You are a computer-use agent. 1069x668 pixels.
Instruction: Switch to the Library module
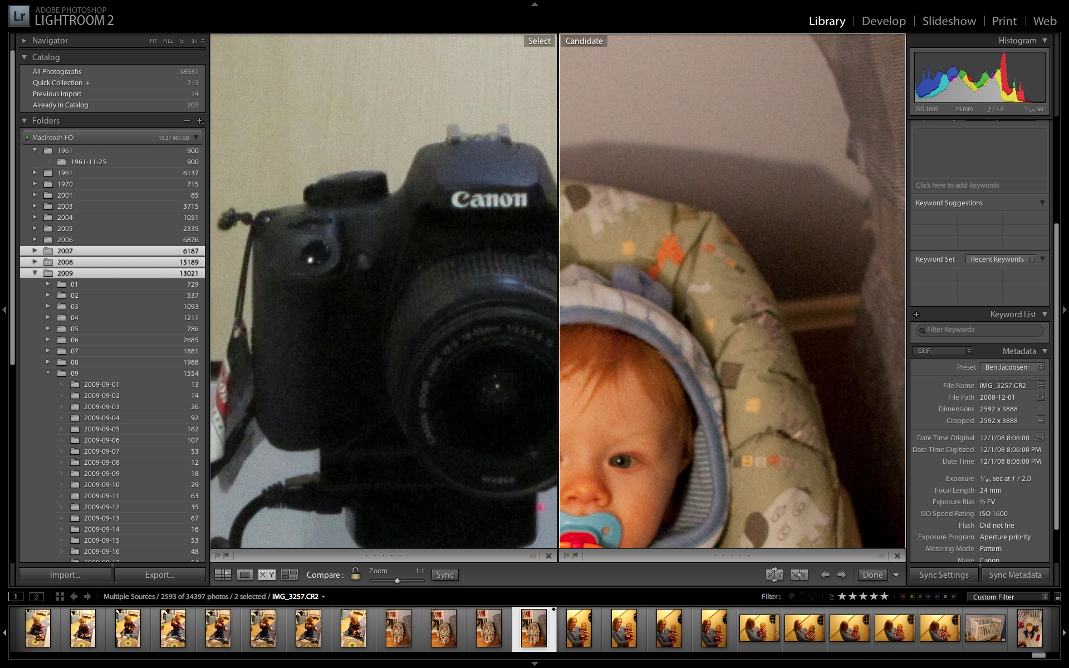coord(827,21)
